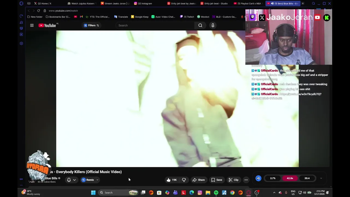Click the vidIQ badge next to the stats
This screenshot has width=350, height=197.
pos(258,178)
